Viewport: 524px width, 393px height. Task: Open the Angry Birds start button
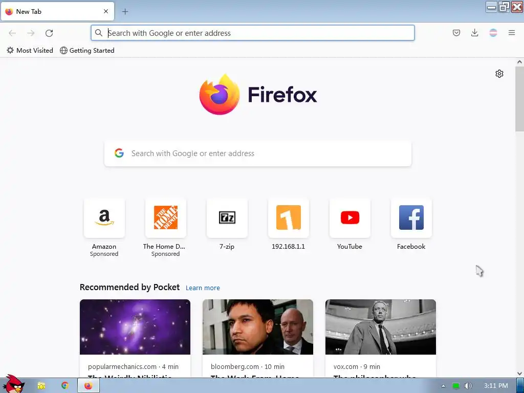point(13,384)
